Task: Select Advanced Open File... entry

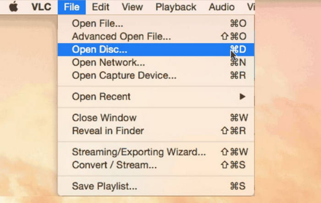Action: (156, 36)
